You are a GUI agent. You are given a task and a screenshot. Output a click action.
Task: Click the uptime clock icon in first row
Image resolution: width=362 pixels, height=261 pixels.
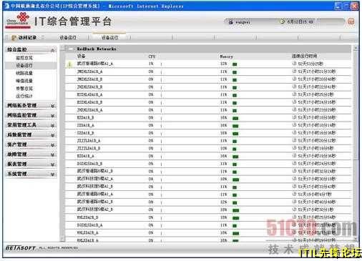295,64
